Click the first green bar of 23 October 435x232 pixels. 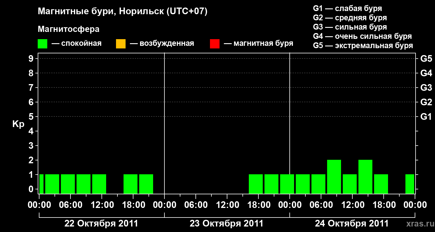pos(256,184)
